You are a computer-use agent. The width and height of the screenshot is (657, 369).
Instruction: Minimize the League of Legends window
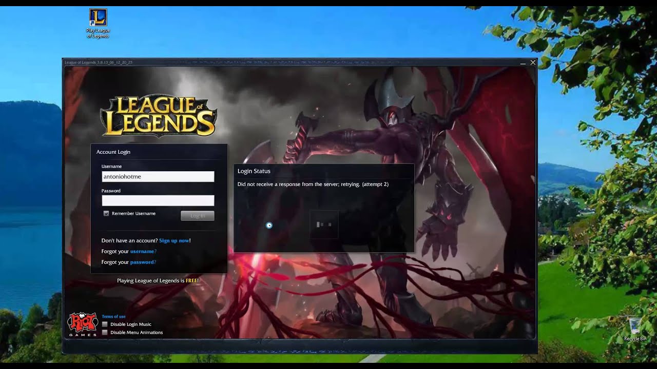[523, 63]
